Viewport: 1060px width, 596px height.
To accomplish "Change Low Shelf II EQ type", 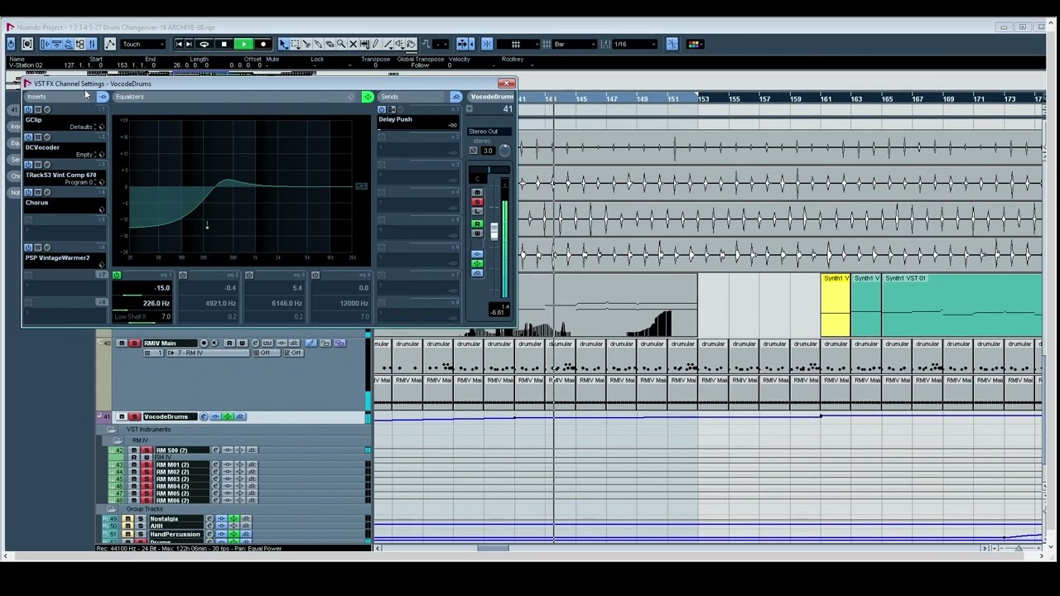I will tap(132, 316).
